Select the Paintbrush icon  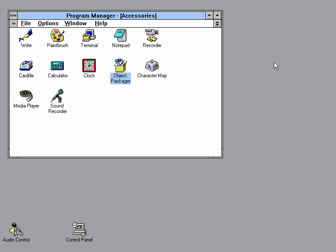click(x=58, y=36)
